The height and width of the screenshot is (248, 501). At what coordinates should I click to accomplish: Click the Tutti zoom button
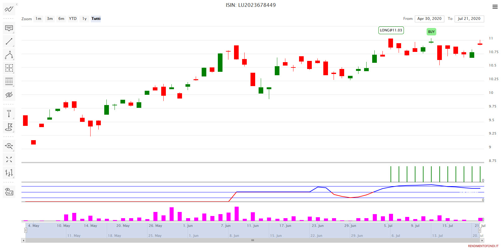[96, 19]
